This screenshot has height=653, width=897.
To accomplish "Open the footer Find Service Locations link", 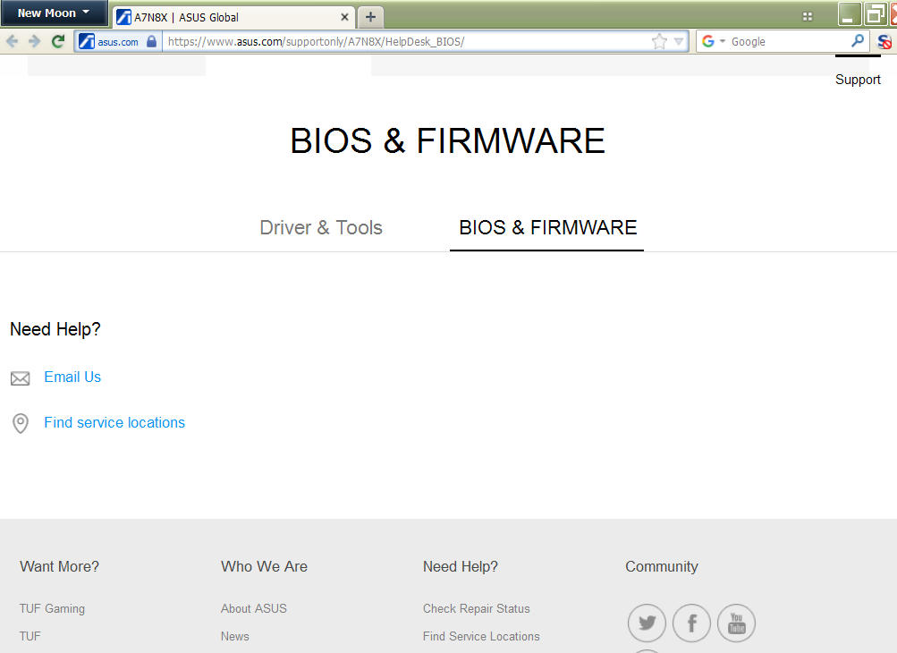I will [481, 636].
